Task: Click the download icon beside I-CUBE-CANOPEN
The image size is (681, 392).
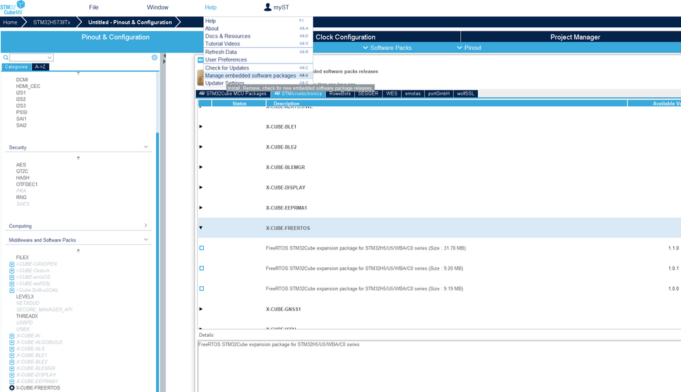Action: pyautogui.click(x=12, y=264)
